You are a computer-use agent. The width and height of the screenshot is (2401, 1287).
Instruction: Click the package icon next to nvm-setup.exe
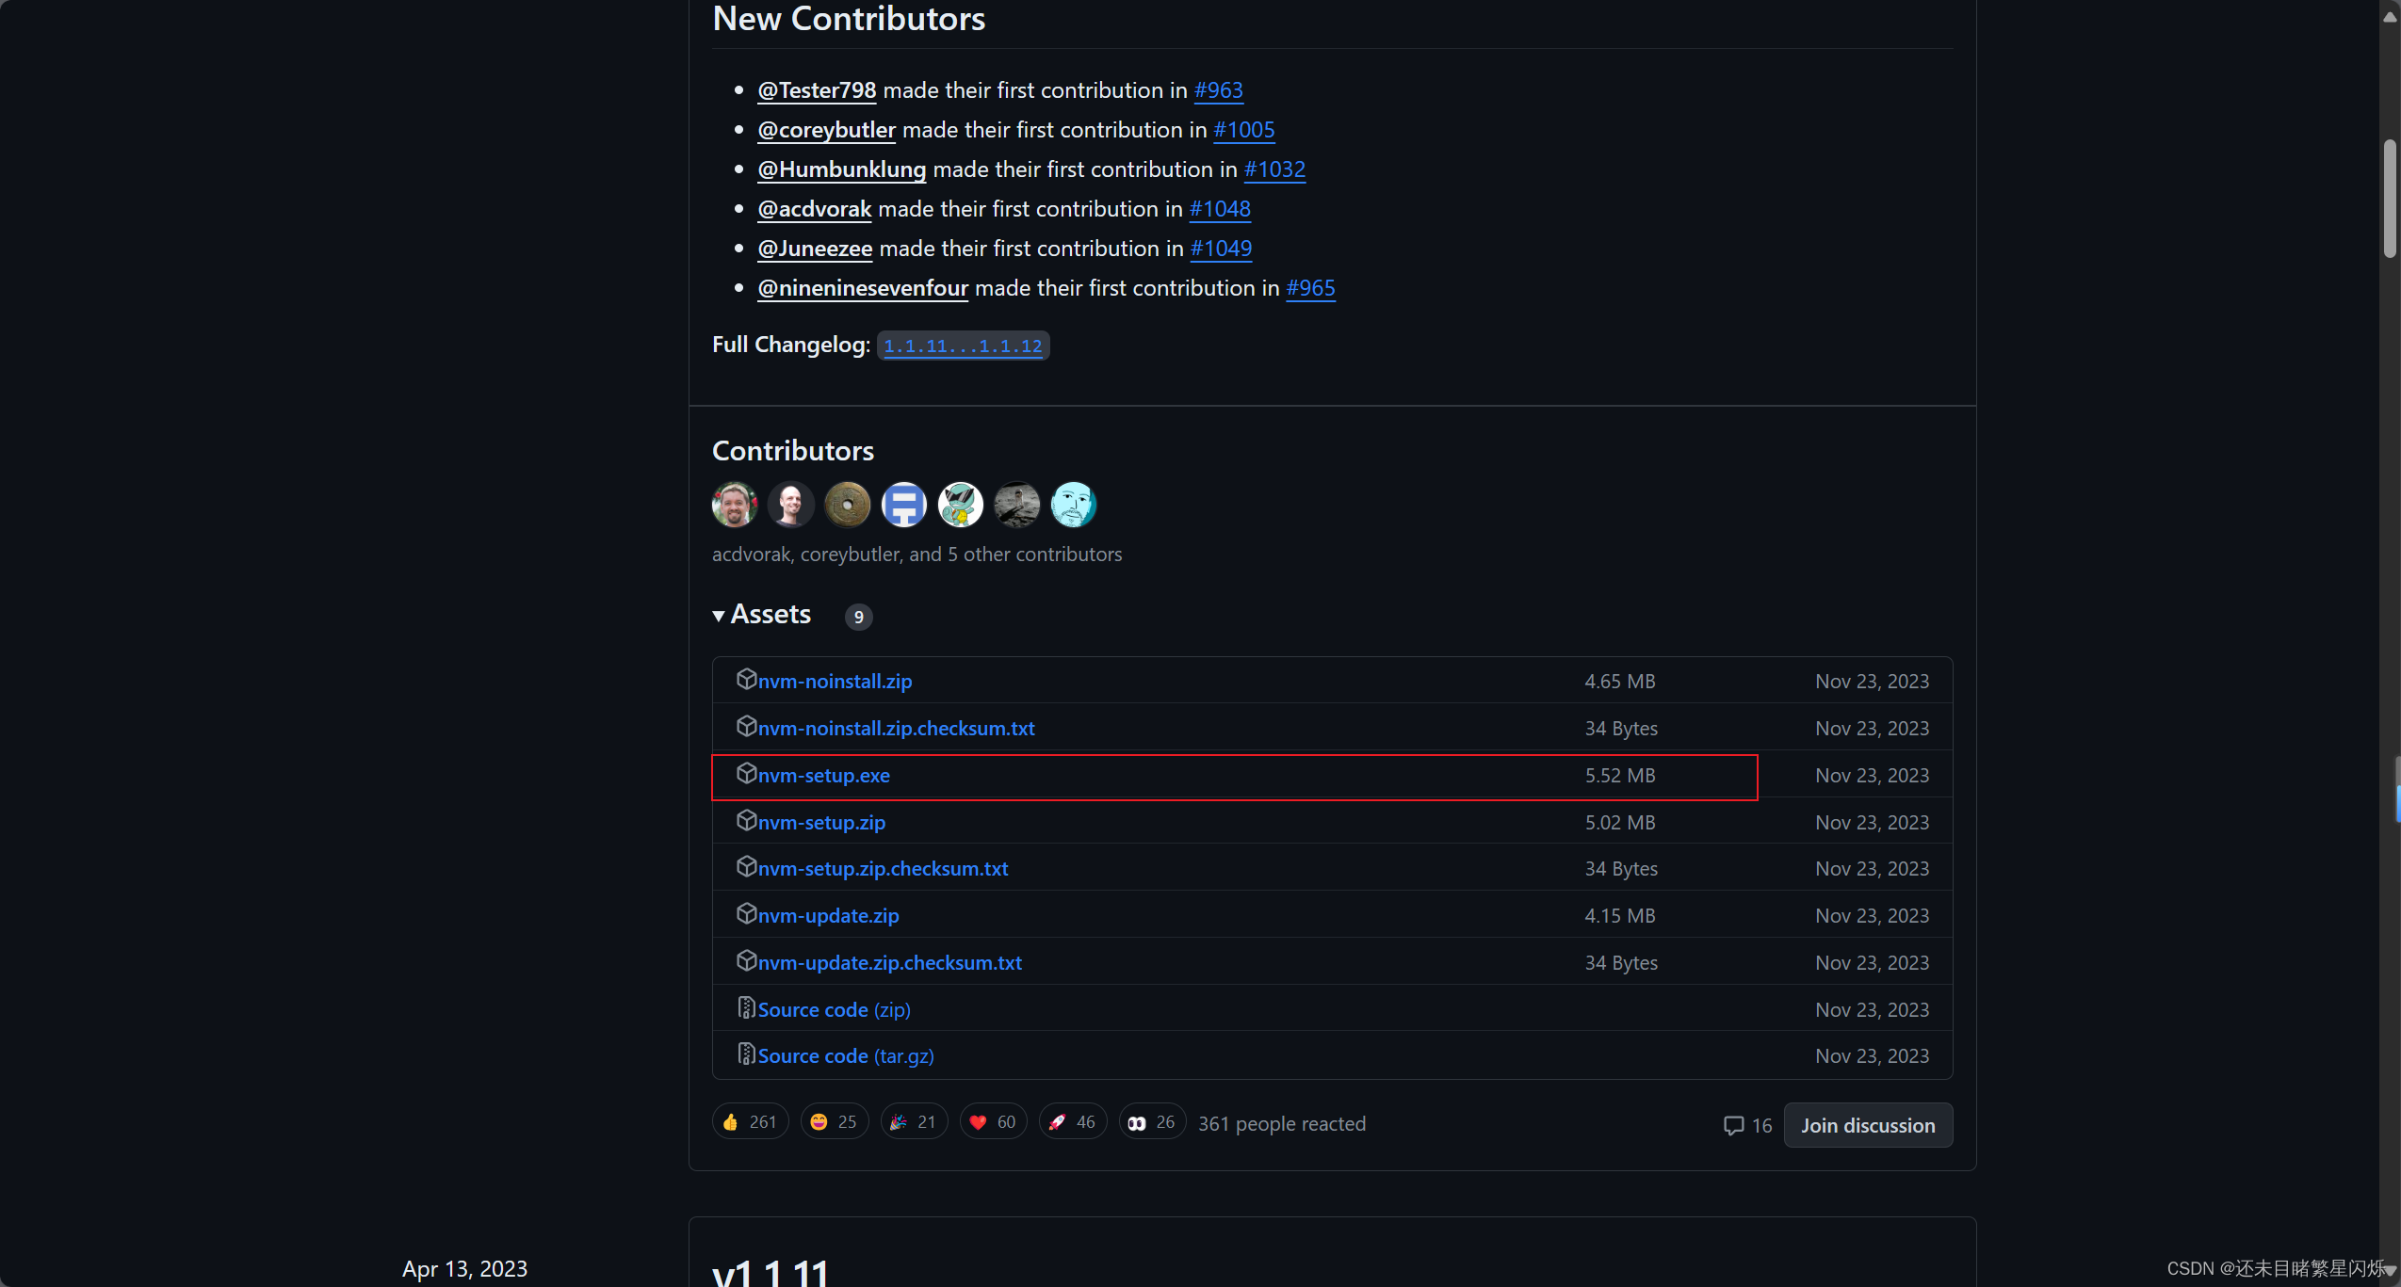(746, 773)
